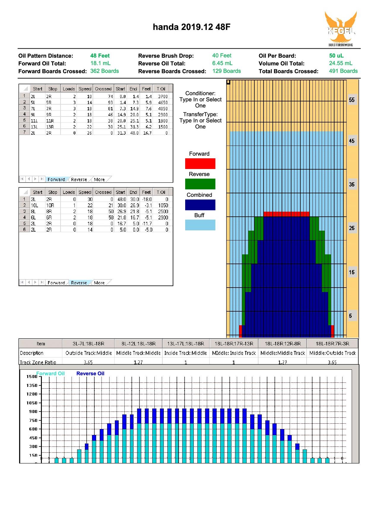Click the Feet column header in the bottom table

pyautogui.click(x=146, y=192)
